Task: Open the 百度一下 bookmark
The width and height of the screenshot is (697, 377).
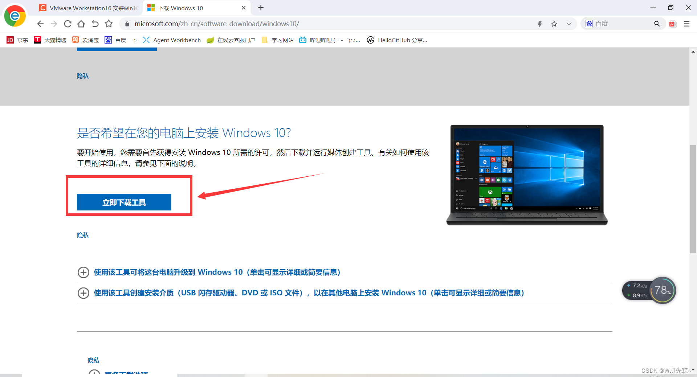Action: [x=121, y=40]
